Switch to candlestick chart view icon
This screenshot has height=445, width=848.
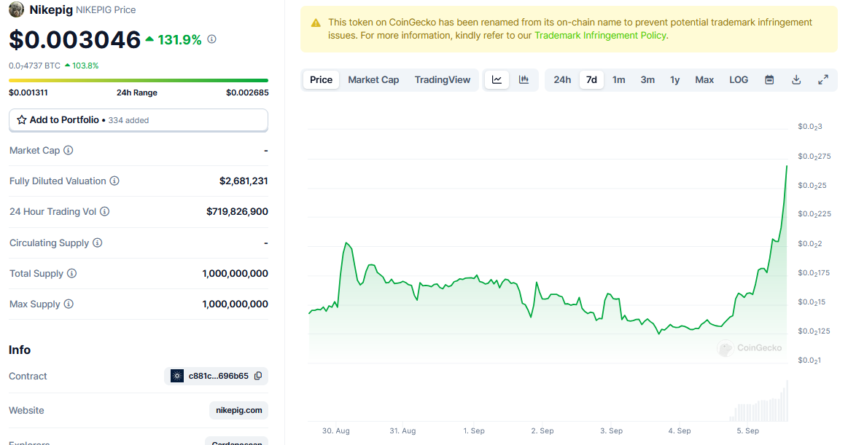(x=524, y=80)
